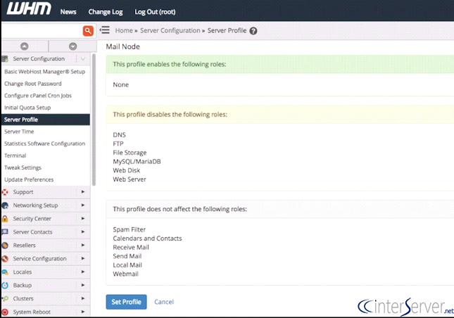The height and width of the screenshot is (318, 454).
Task: Expand the Security Center section arrow
Action: tap(83, 218)
